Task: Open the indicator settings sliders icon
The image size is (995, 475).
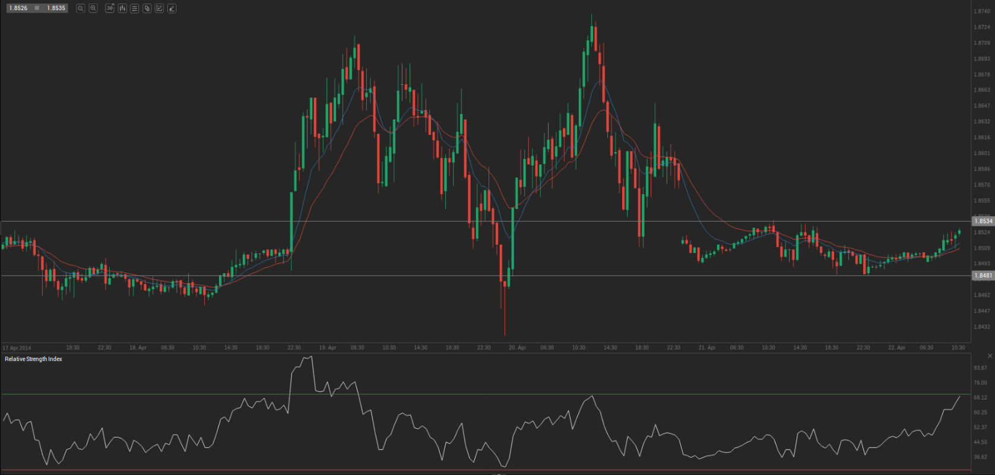Action: coord(135,8)
